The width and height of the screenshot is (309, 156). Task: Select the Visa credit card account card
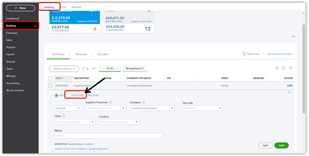pos(75,22)
